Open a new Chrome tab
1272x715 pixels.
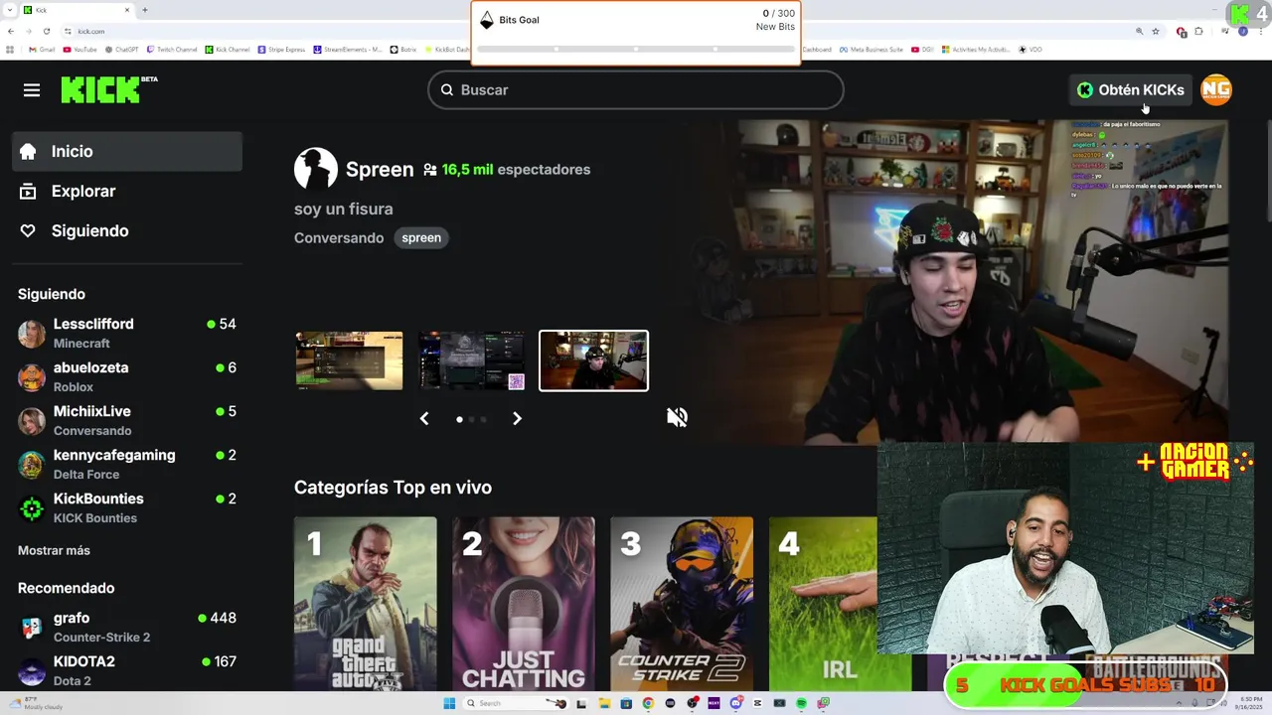pyautogui.click(x=145, y=10)
